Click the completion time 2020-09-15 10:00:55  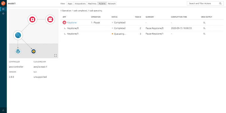click(181, 28)
